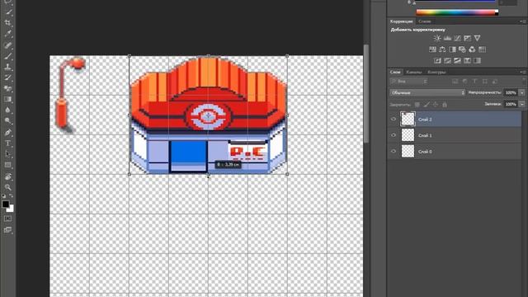Open the screen mode options
Image resolution: width=528 pixels, height=297 pixels.
coord(8,230)
